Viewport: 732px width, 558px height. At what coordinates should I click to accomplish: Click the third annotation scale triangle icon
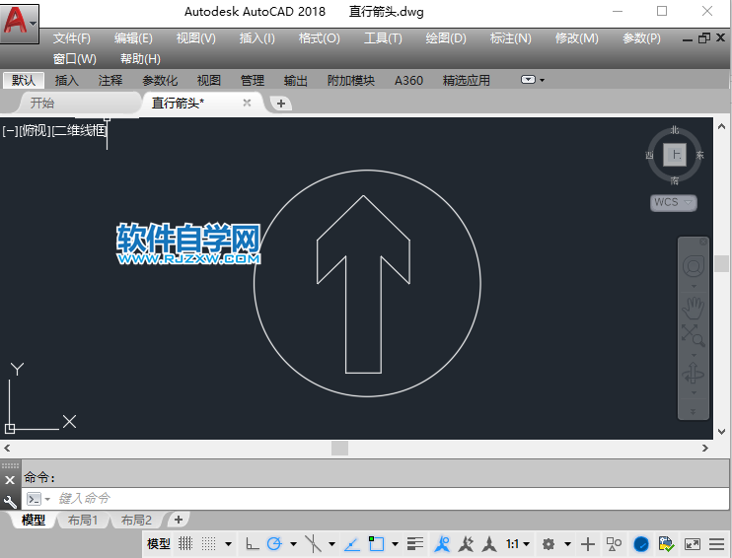tap(489, 543)
